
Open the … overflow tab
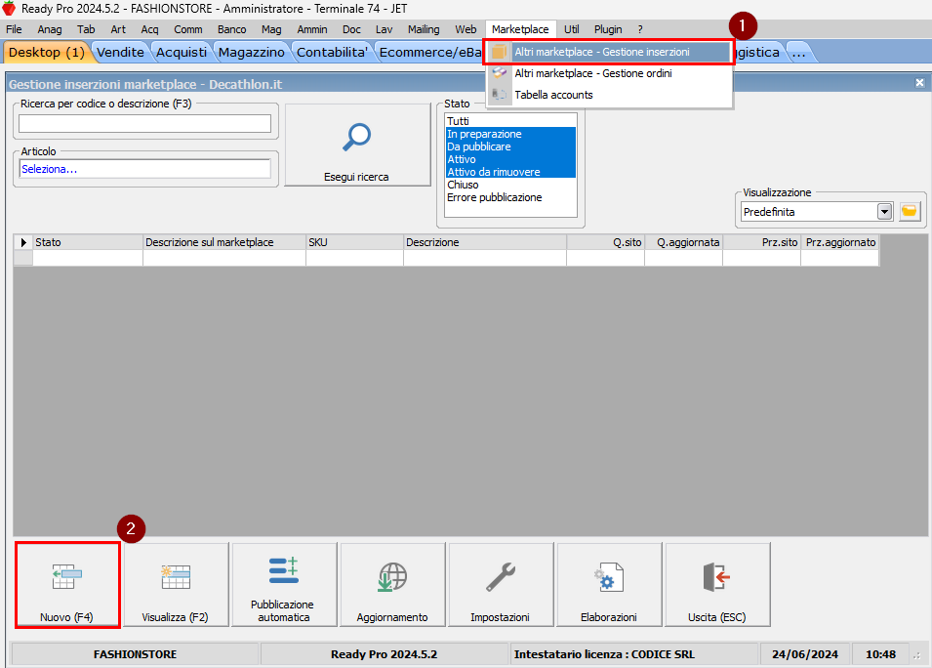click(x=798, y=53)
